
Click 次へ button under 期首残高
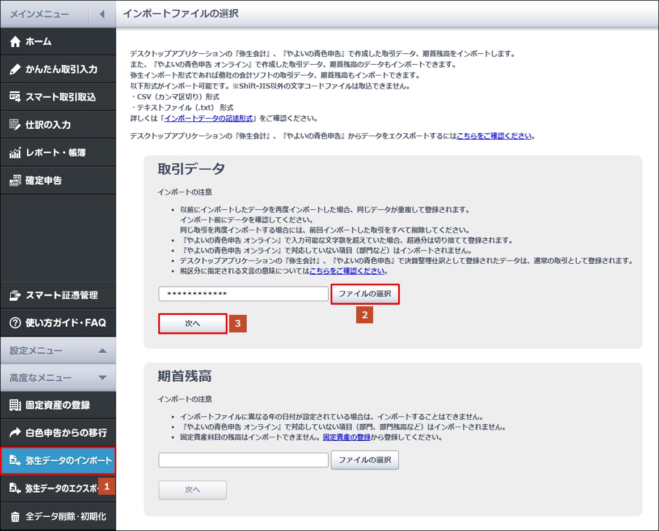[192, 490]
